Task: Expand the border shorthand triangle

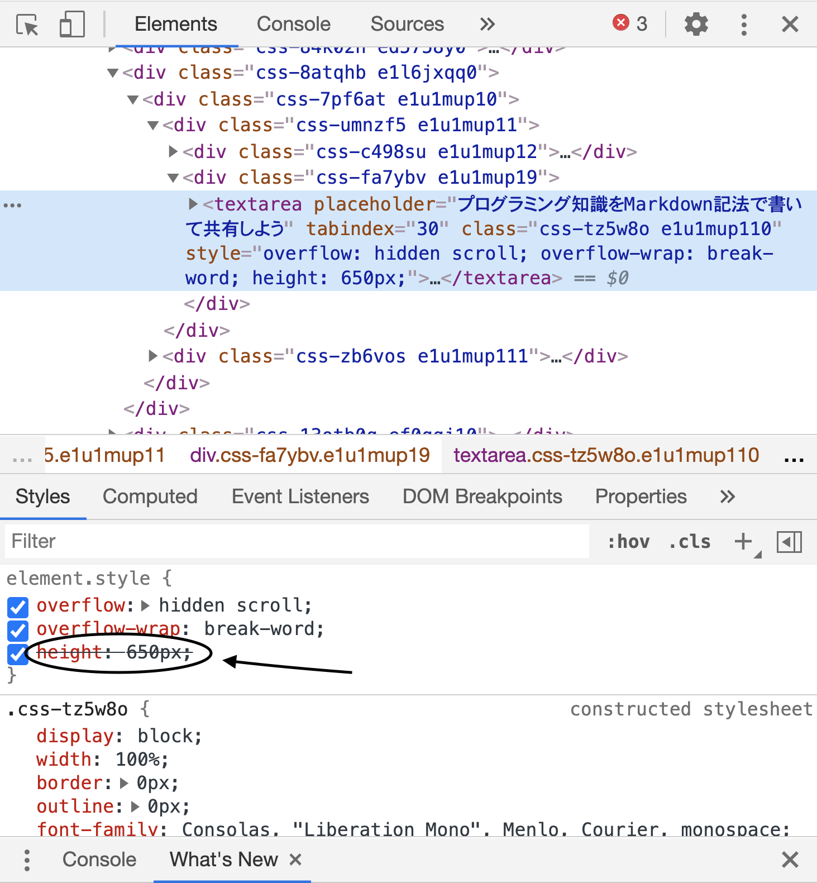Action: click(x=124, y=783)
